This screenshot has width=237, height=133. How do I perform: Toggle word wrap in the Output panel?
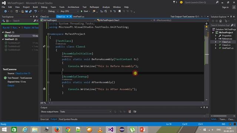(135, 112)
